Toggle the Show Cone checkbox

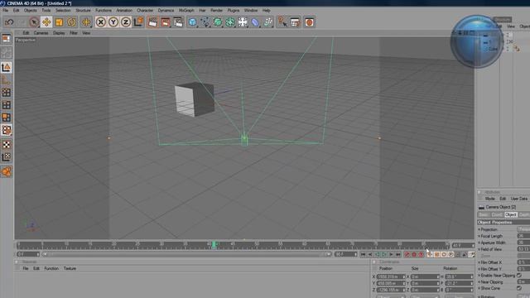(519, 288)
